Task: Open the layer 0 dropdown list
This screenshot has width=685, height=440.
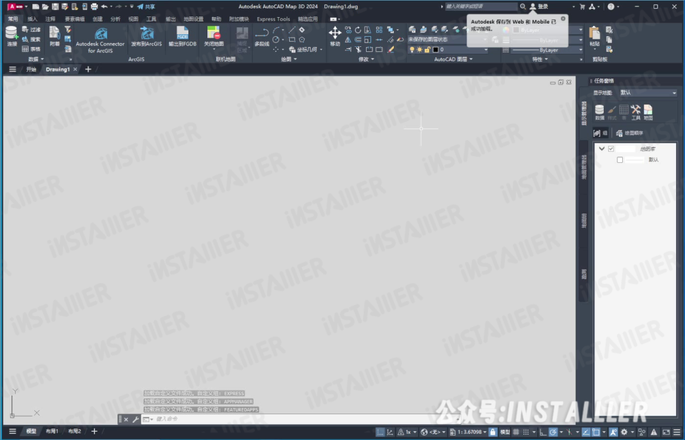Action: click(x=448, y=49)
